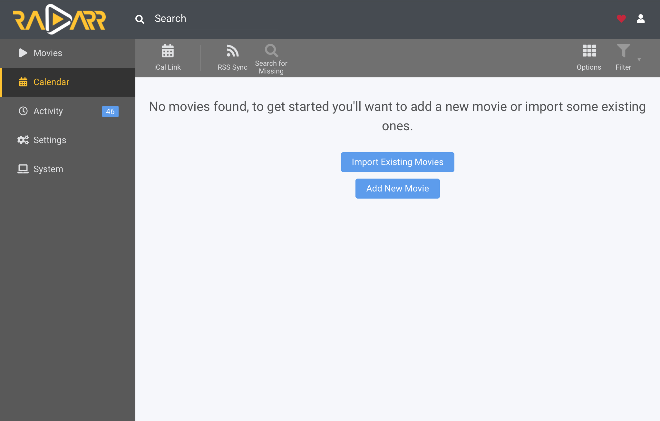660x421 pixels.
Task: Click the Activity badge showing 46
Action: 110,111
